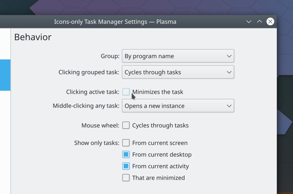293x194 pixels.
Task: Open the Opens a new instance dropdown
Action: 178,106
